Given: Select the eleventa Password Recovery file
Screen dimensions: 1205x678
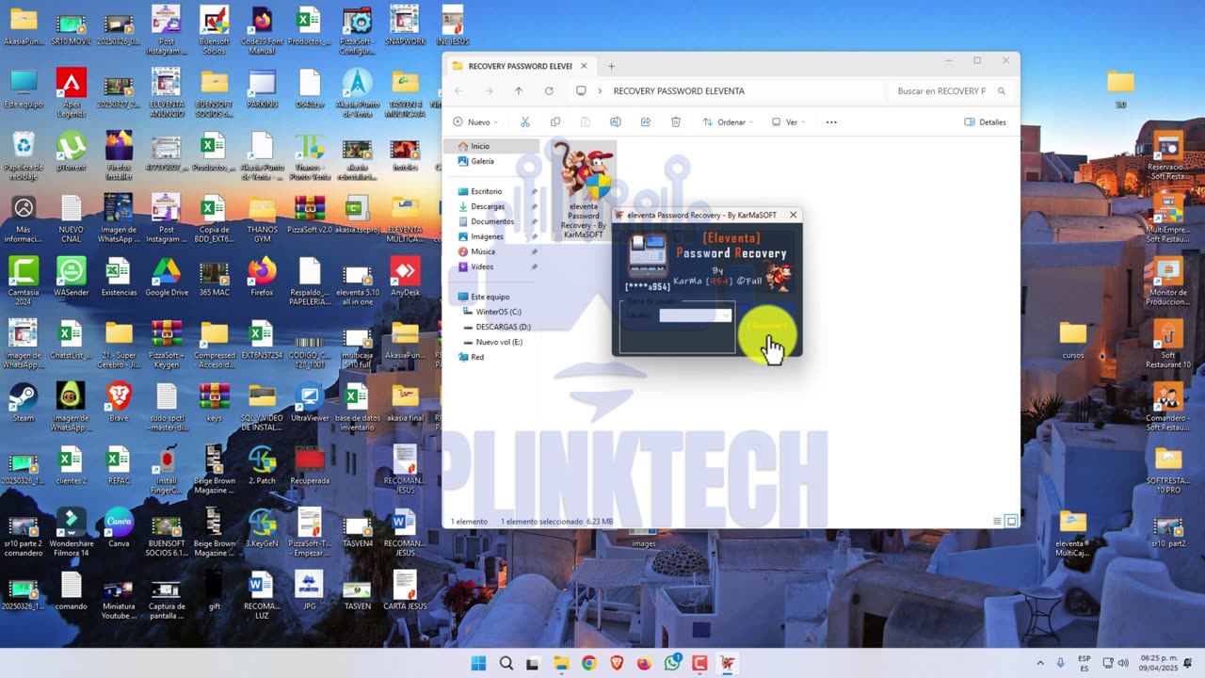Looking at the screenshot, I should (x=584, y=191).
